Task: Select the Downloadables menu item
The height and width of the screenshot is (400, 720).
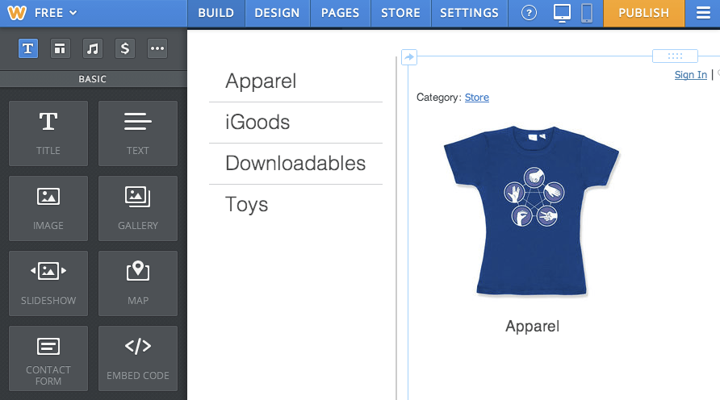Action: pyautogui.click(x=295, y=163)
